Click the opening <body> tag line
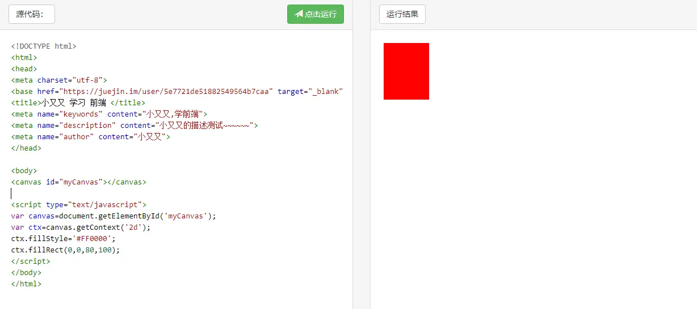The image size is (697, 309). point(24,171)
